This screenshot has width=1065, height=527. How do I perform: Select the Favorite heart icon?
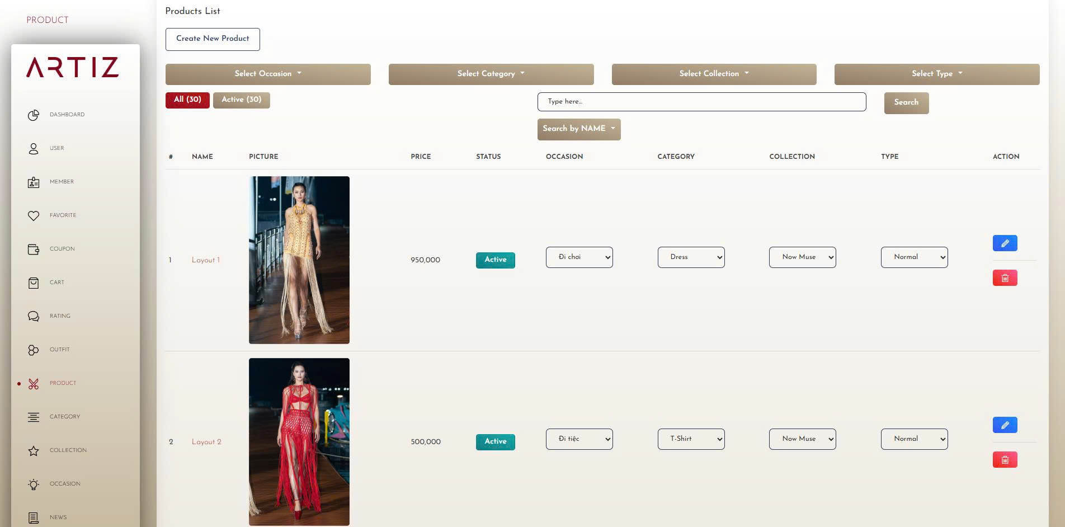pos(34,215)
